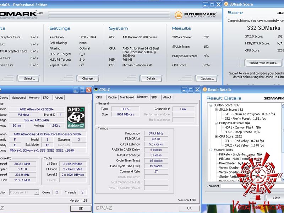284x213 pixels.
Task: Click the Comment input field
Action: pyautogui.click(x=252, y=186)
